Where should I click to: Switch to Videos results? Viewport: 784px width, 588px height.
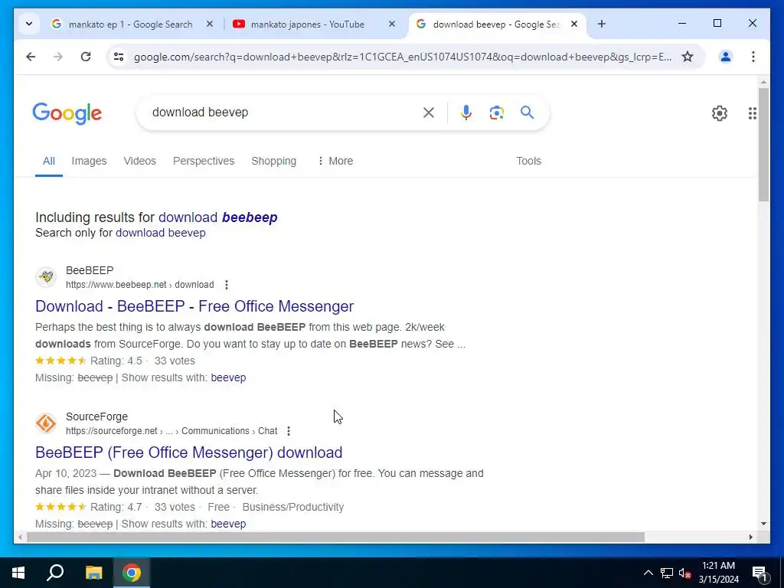tap(139, 161)
